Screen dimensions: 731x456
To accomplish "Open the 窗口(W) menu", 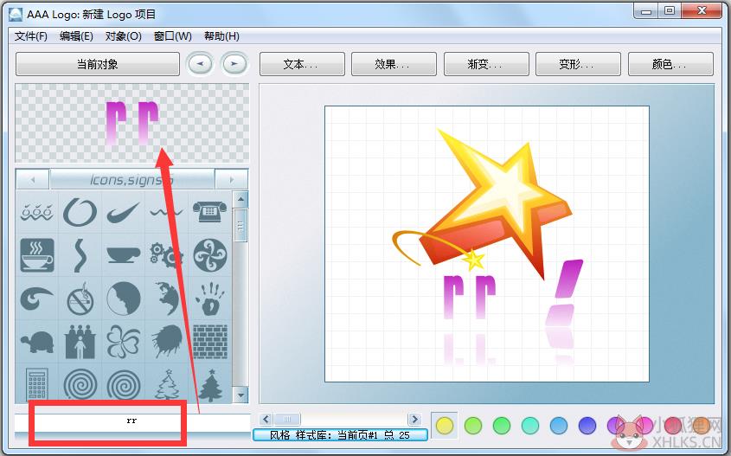I will [172, 35].
